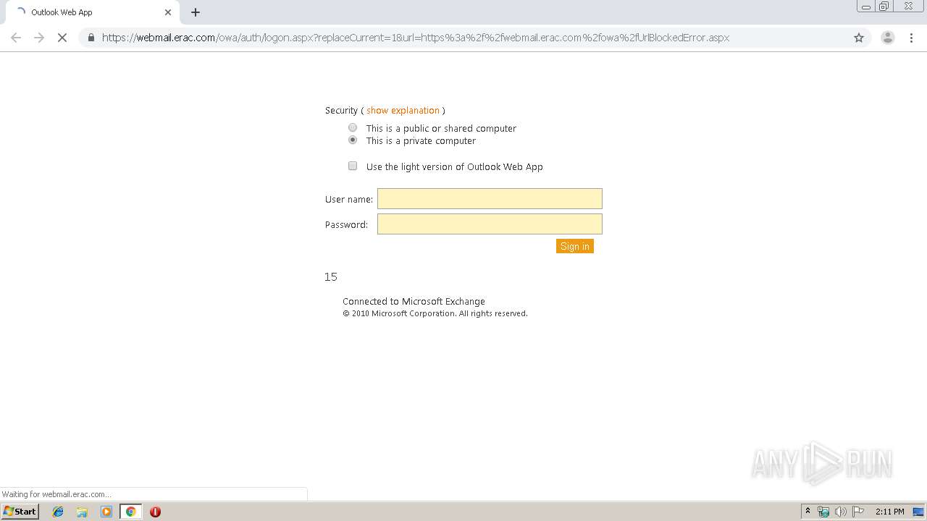Open the Windows Start menu
This screenshot has height=521, width=927.
coord(20,511)
